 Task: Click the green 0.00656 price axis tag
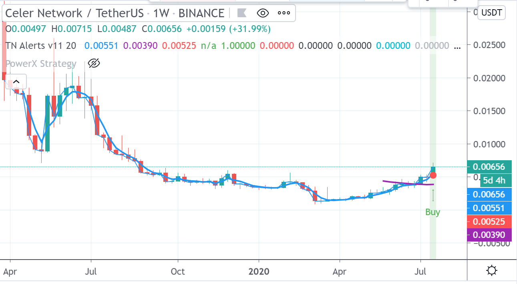click(489, 167)
